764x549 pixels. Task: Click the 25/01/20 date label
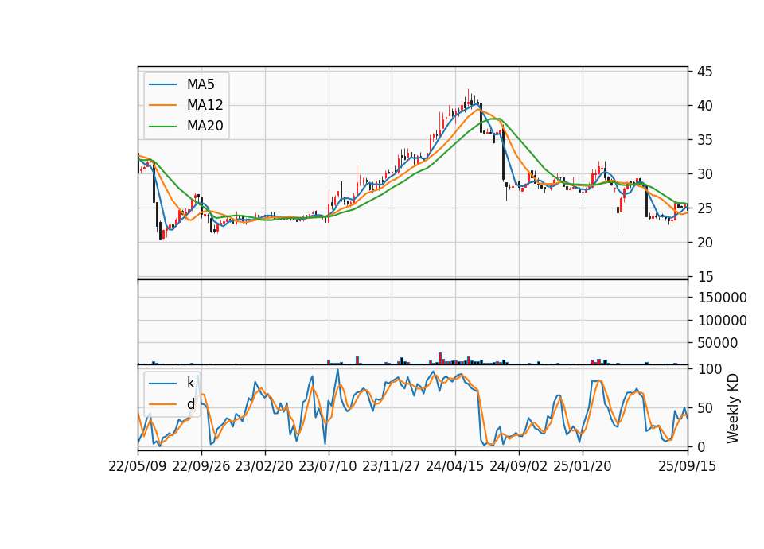(x=583, y=466)
